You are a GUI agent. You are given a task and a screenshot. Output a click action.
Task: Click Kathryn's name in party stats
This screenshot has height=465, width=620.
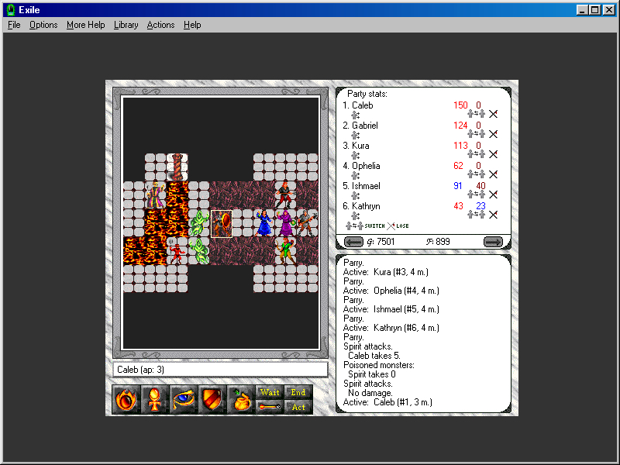coord(366,206)
